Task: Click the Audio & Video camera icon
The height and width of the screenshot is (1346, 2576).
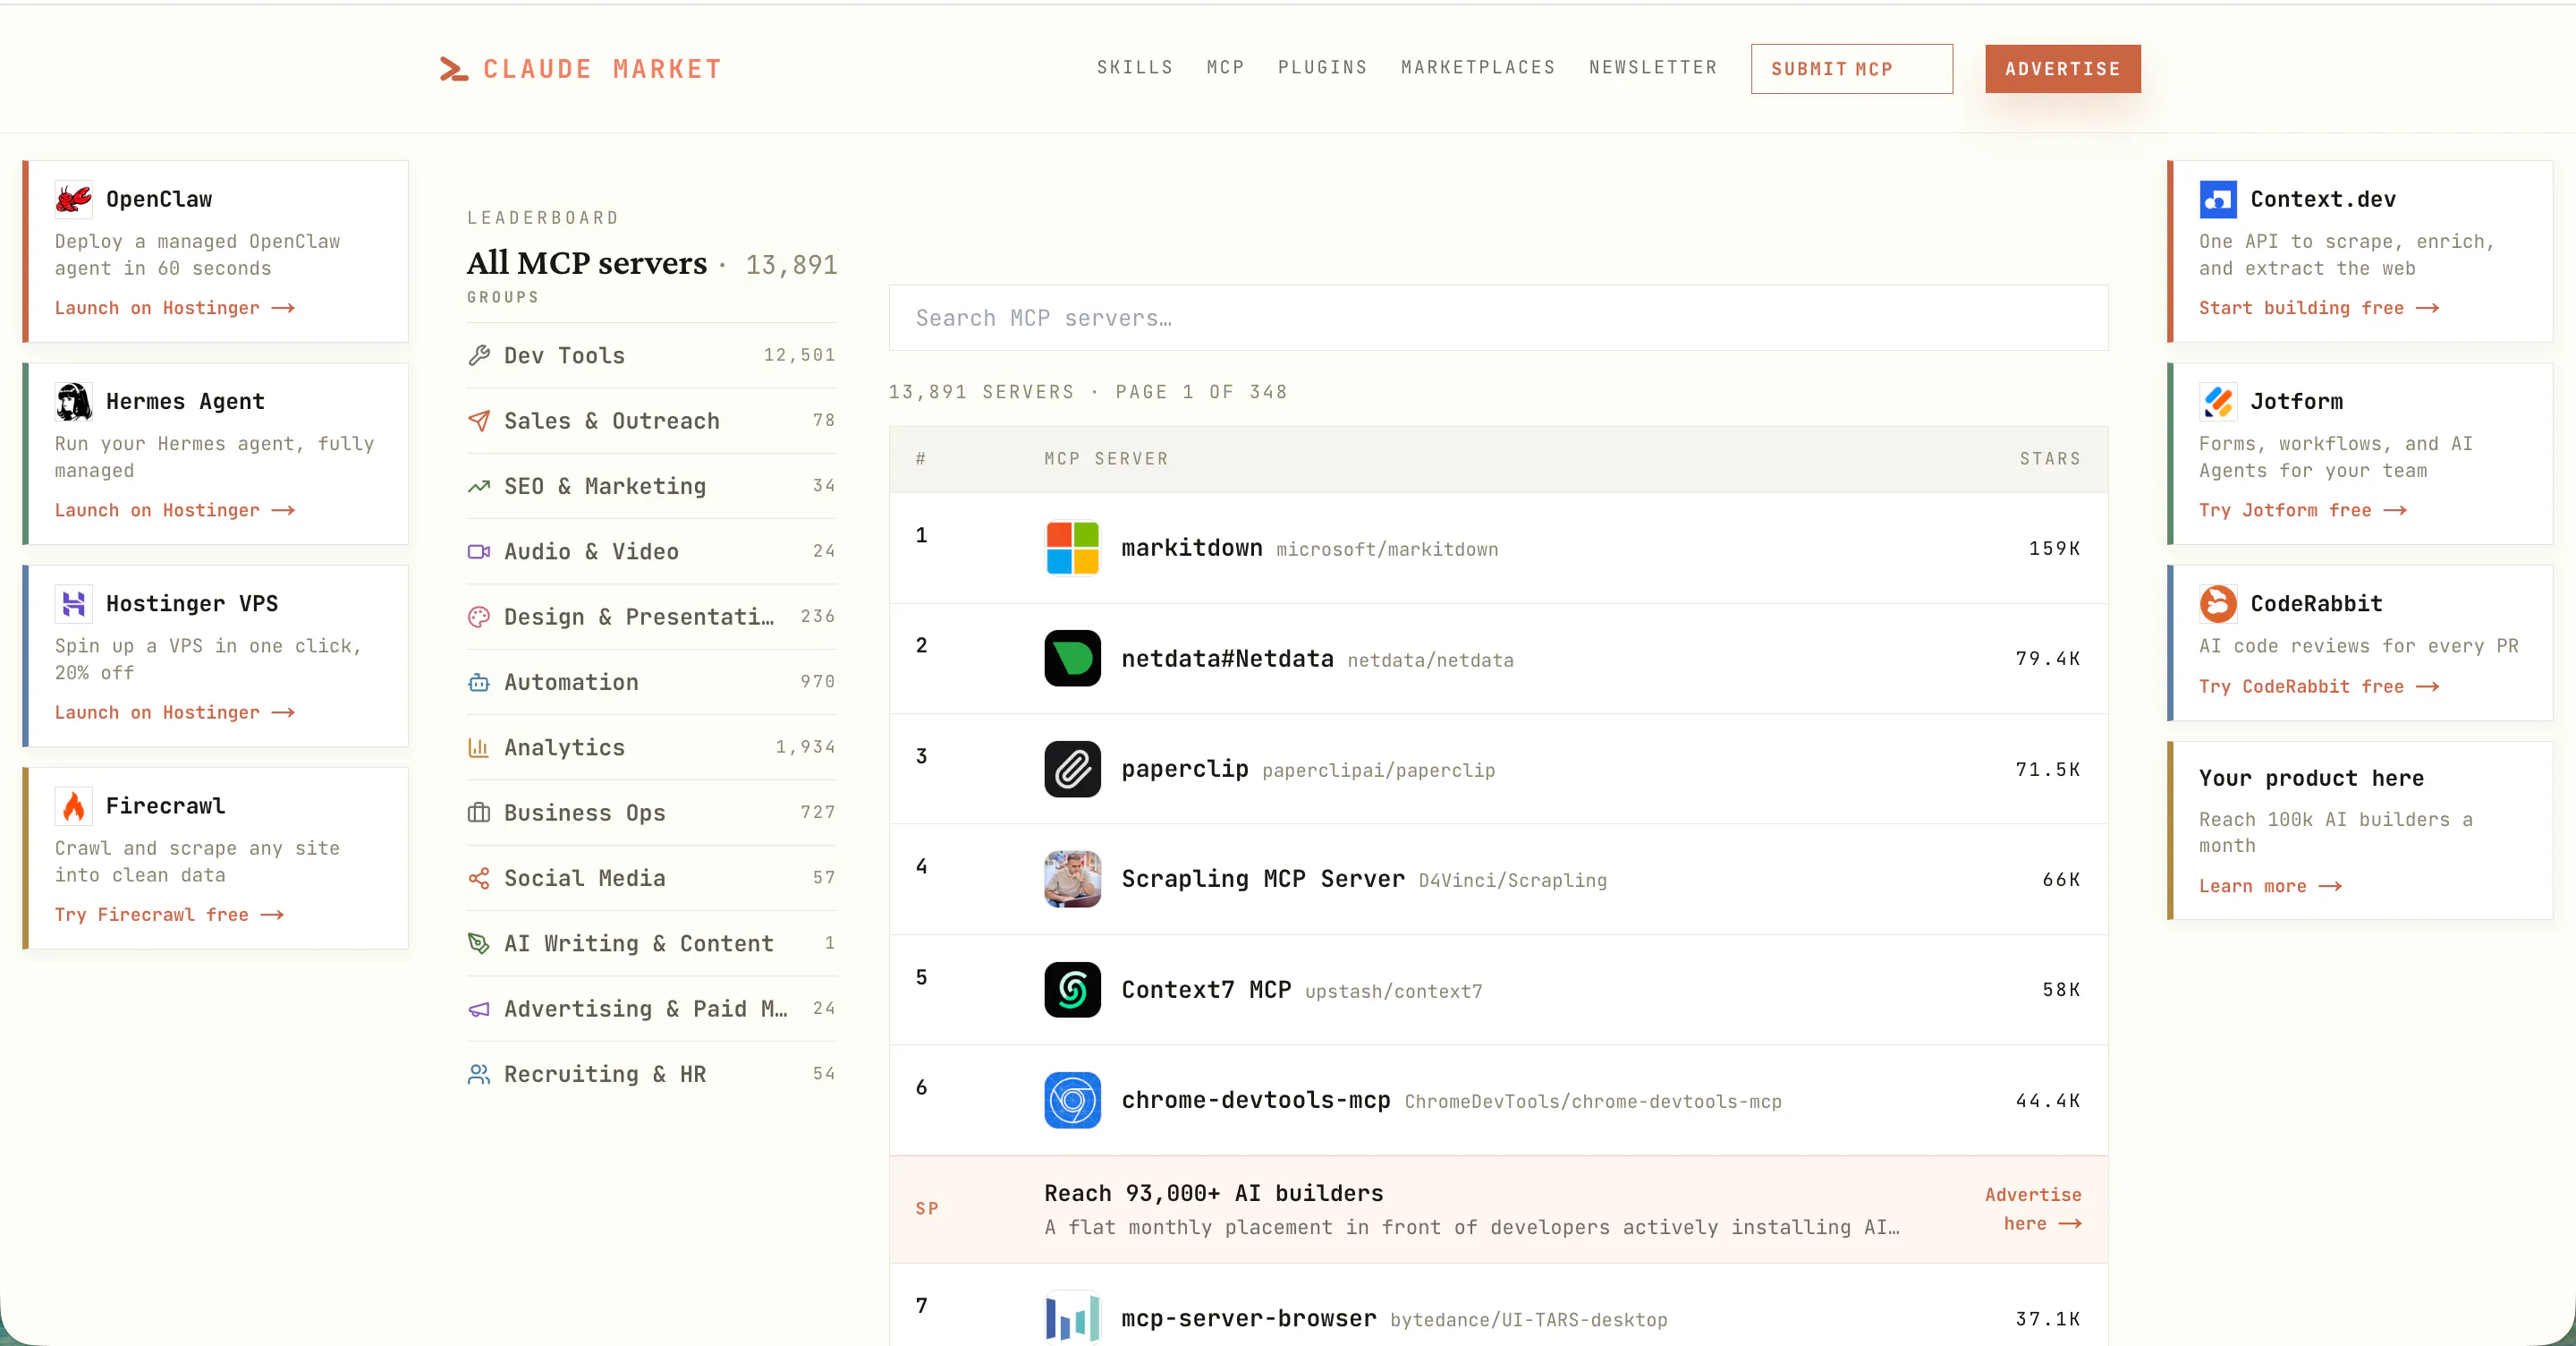Action: [479, 551]
